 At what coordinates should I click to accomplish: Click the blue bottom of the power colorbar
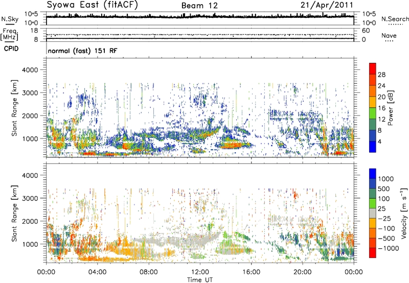point(373,147)
